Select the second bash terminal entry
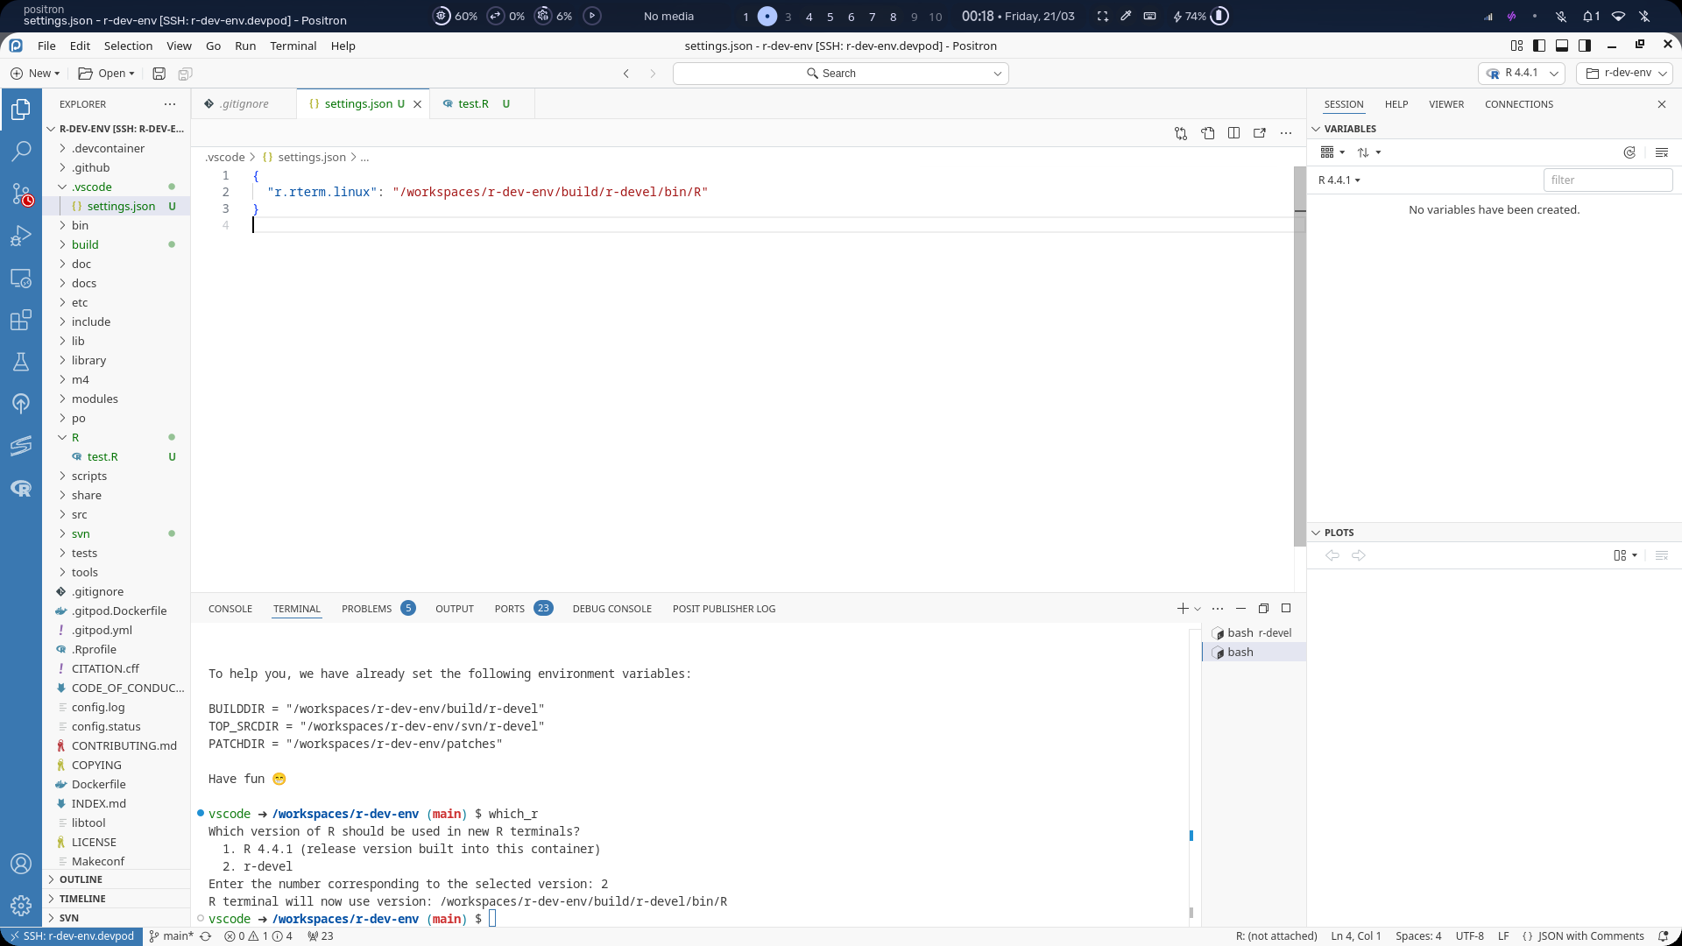This screenshot has height=946, width=1682. tap(1254, 653)
